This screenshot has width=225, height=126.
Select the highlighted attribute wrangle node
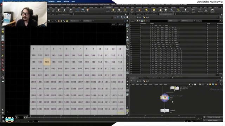coord(165,98)
